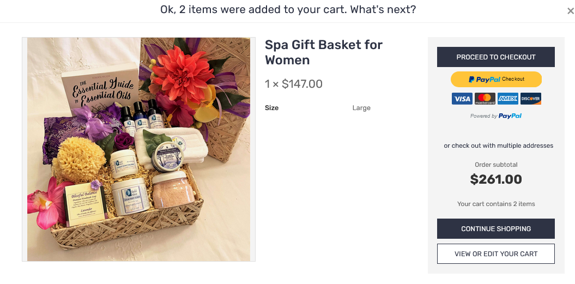Click the Visa card icon
Image resolution: width=575 pixels, height=284 pixels.
tap(462, 99)
